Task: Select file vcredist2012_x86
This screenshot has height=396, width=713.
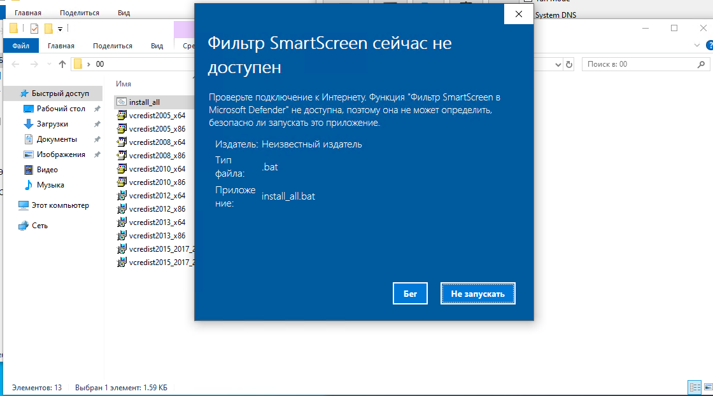Action: 157,209
